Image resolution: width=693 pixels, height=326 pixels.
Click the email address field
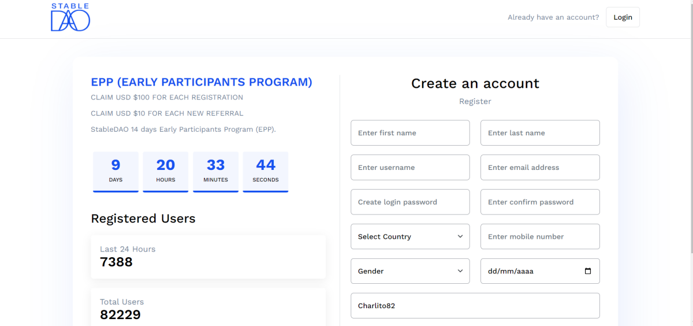click(x=540, y=168)
